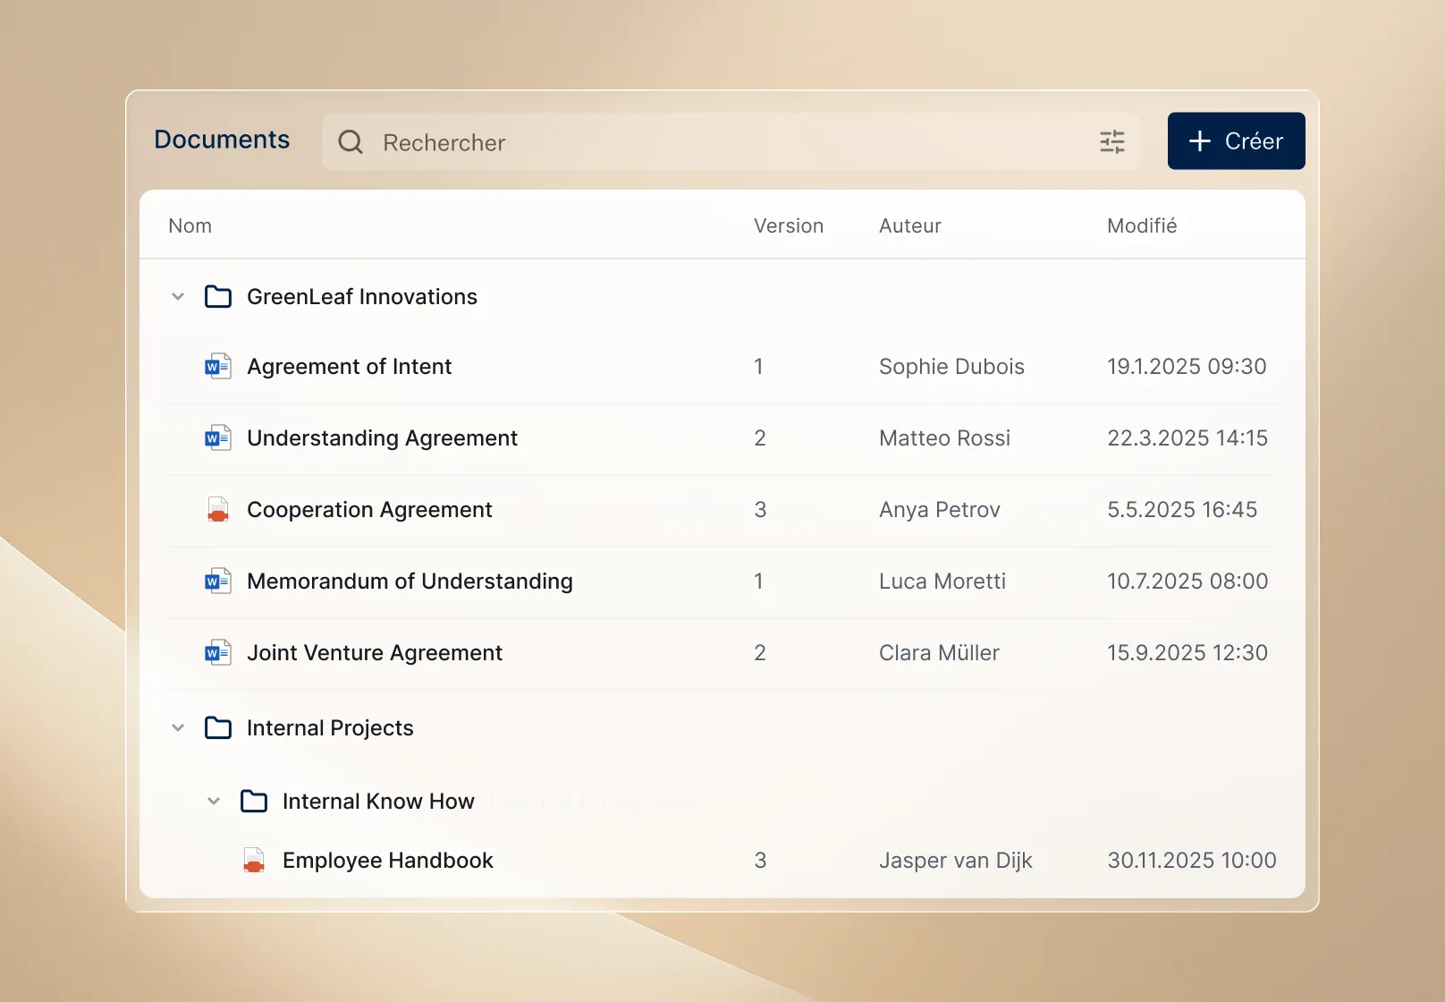Sort by the Auteur column header
Screen dimensions: 1445x1002
click(910, 226)
